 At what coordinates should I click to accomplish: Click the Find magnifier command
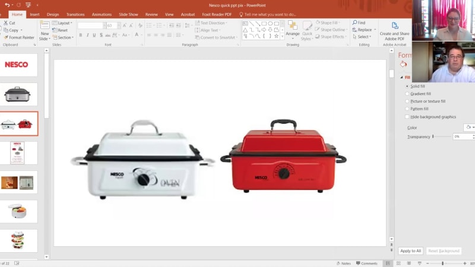359,23
